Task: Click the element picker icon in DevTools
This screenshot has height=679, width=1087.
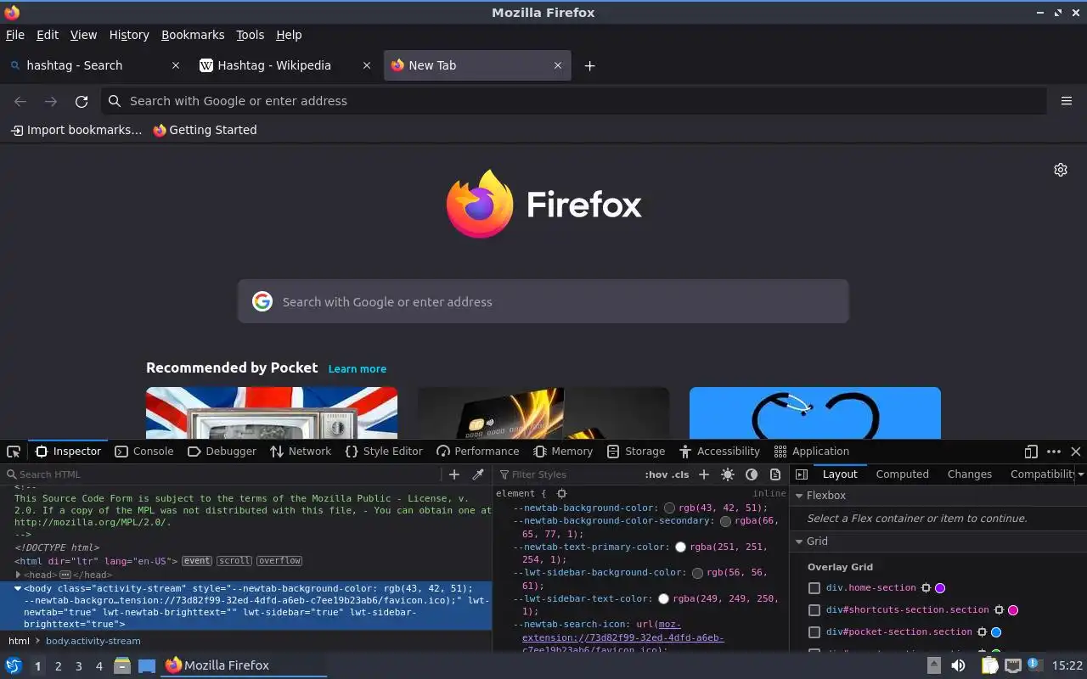Action: [x=14, y=452]
